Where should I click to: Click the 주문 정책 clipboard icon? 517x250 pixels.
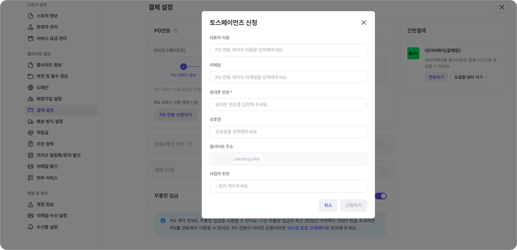pos(30,144)
